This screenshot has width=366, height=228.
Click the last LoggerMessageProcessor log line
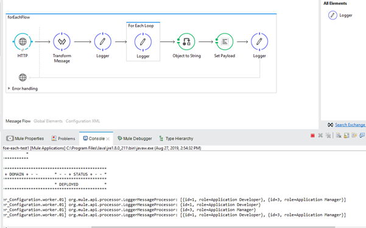click(175, 215)
